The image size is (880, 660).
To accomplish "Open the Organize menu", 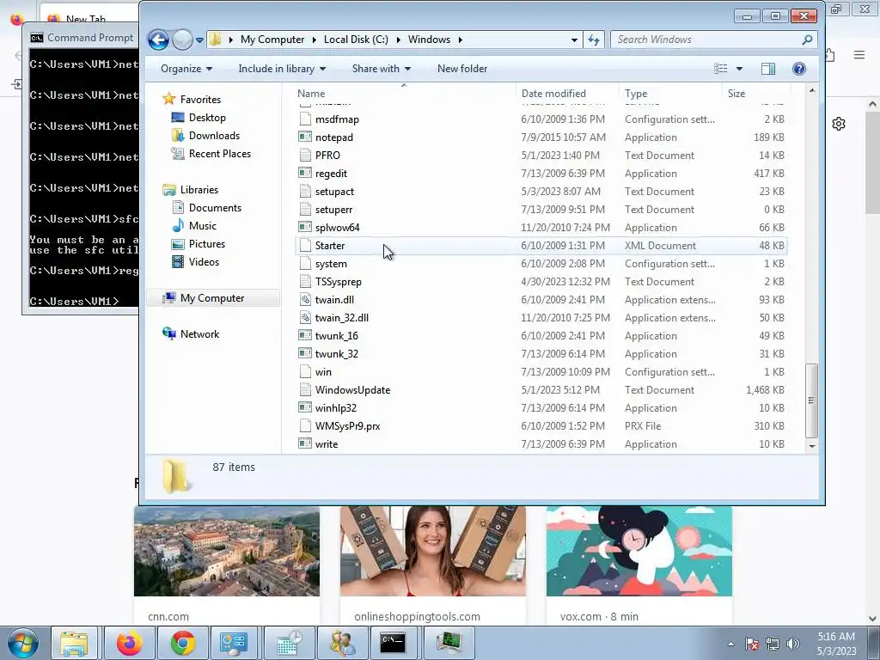I will point(186,69).
